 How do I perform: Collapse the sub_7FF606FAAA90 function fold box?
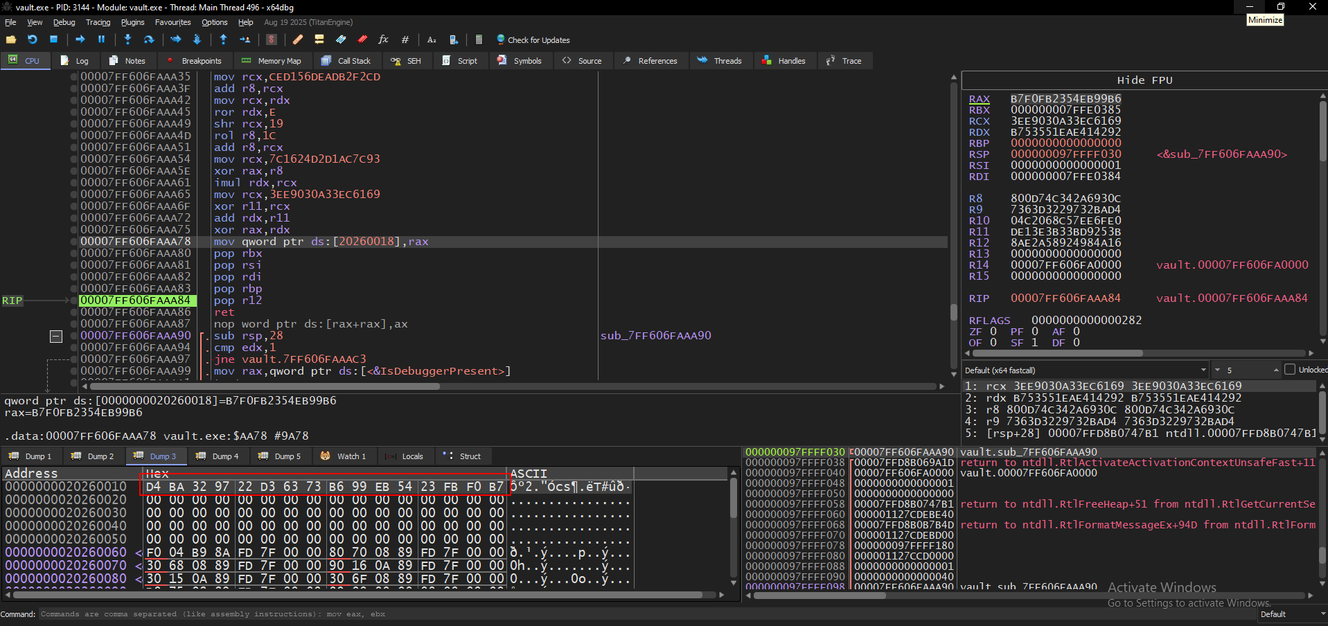coord(56,337)
